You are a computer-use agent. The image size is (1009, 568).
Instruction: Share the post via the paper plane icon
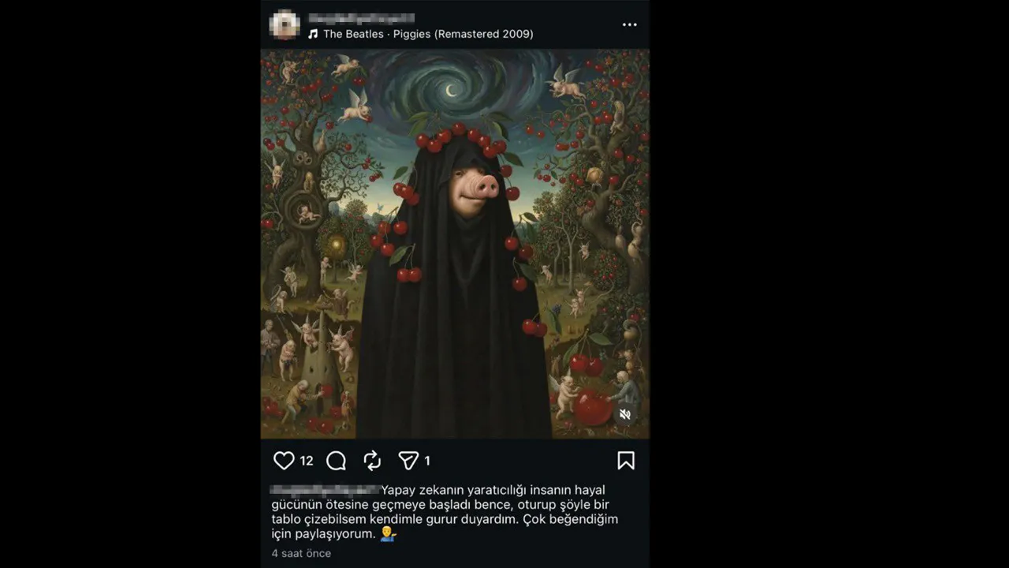409,461
